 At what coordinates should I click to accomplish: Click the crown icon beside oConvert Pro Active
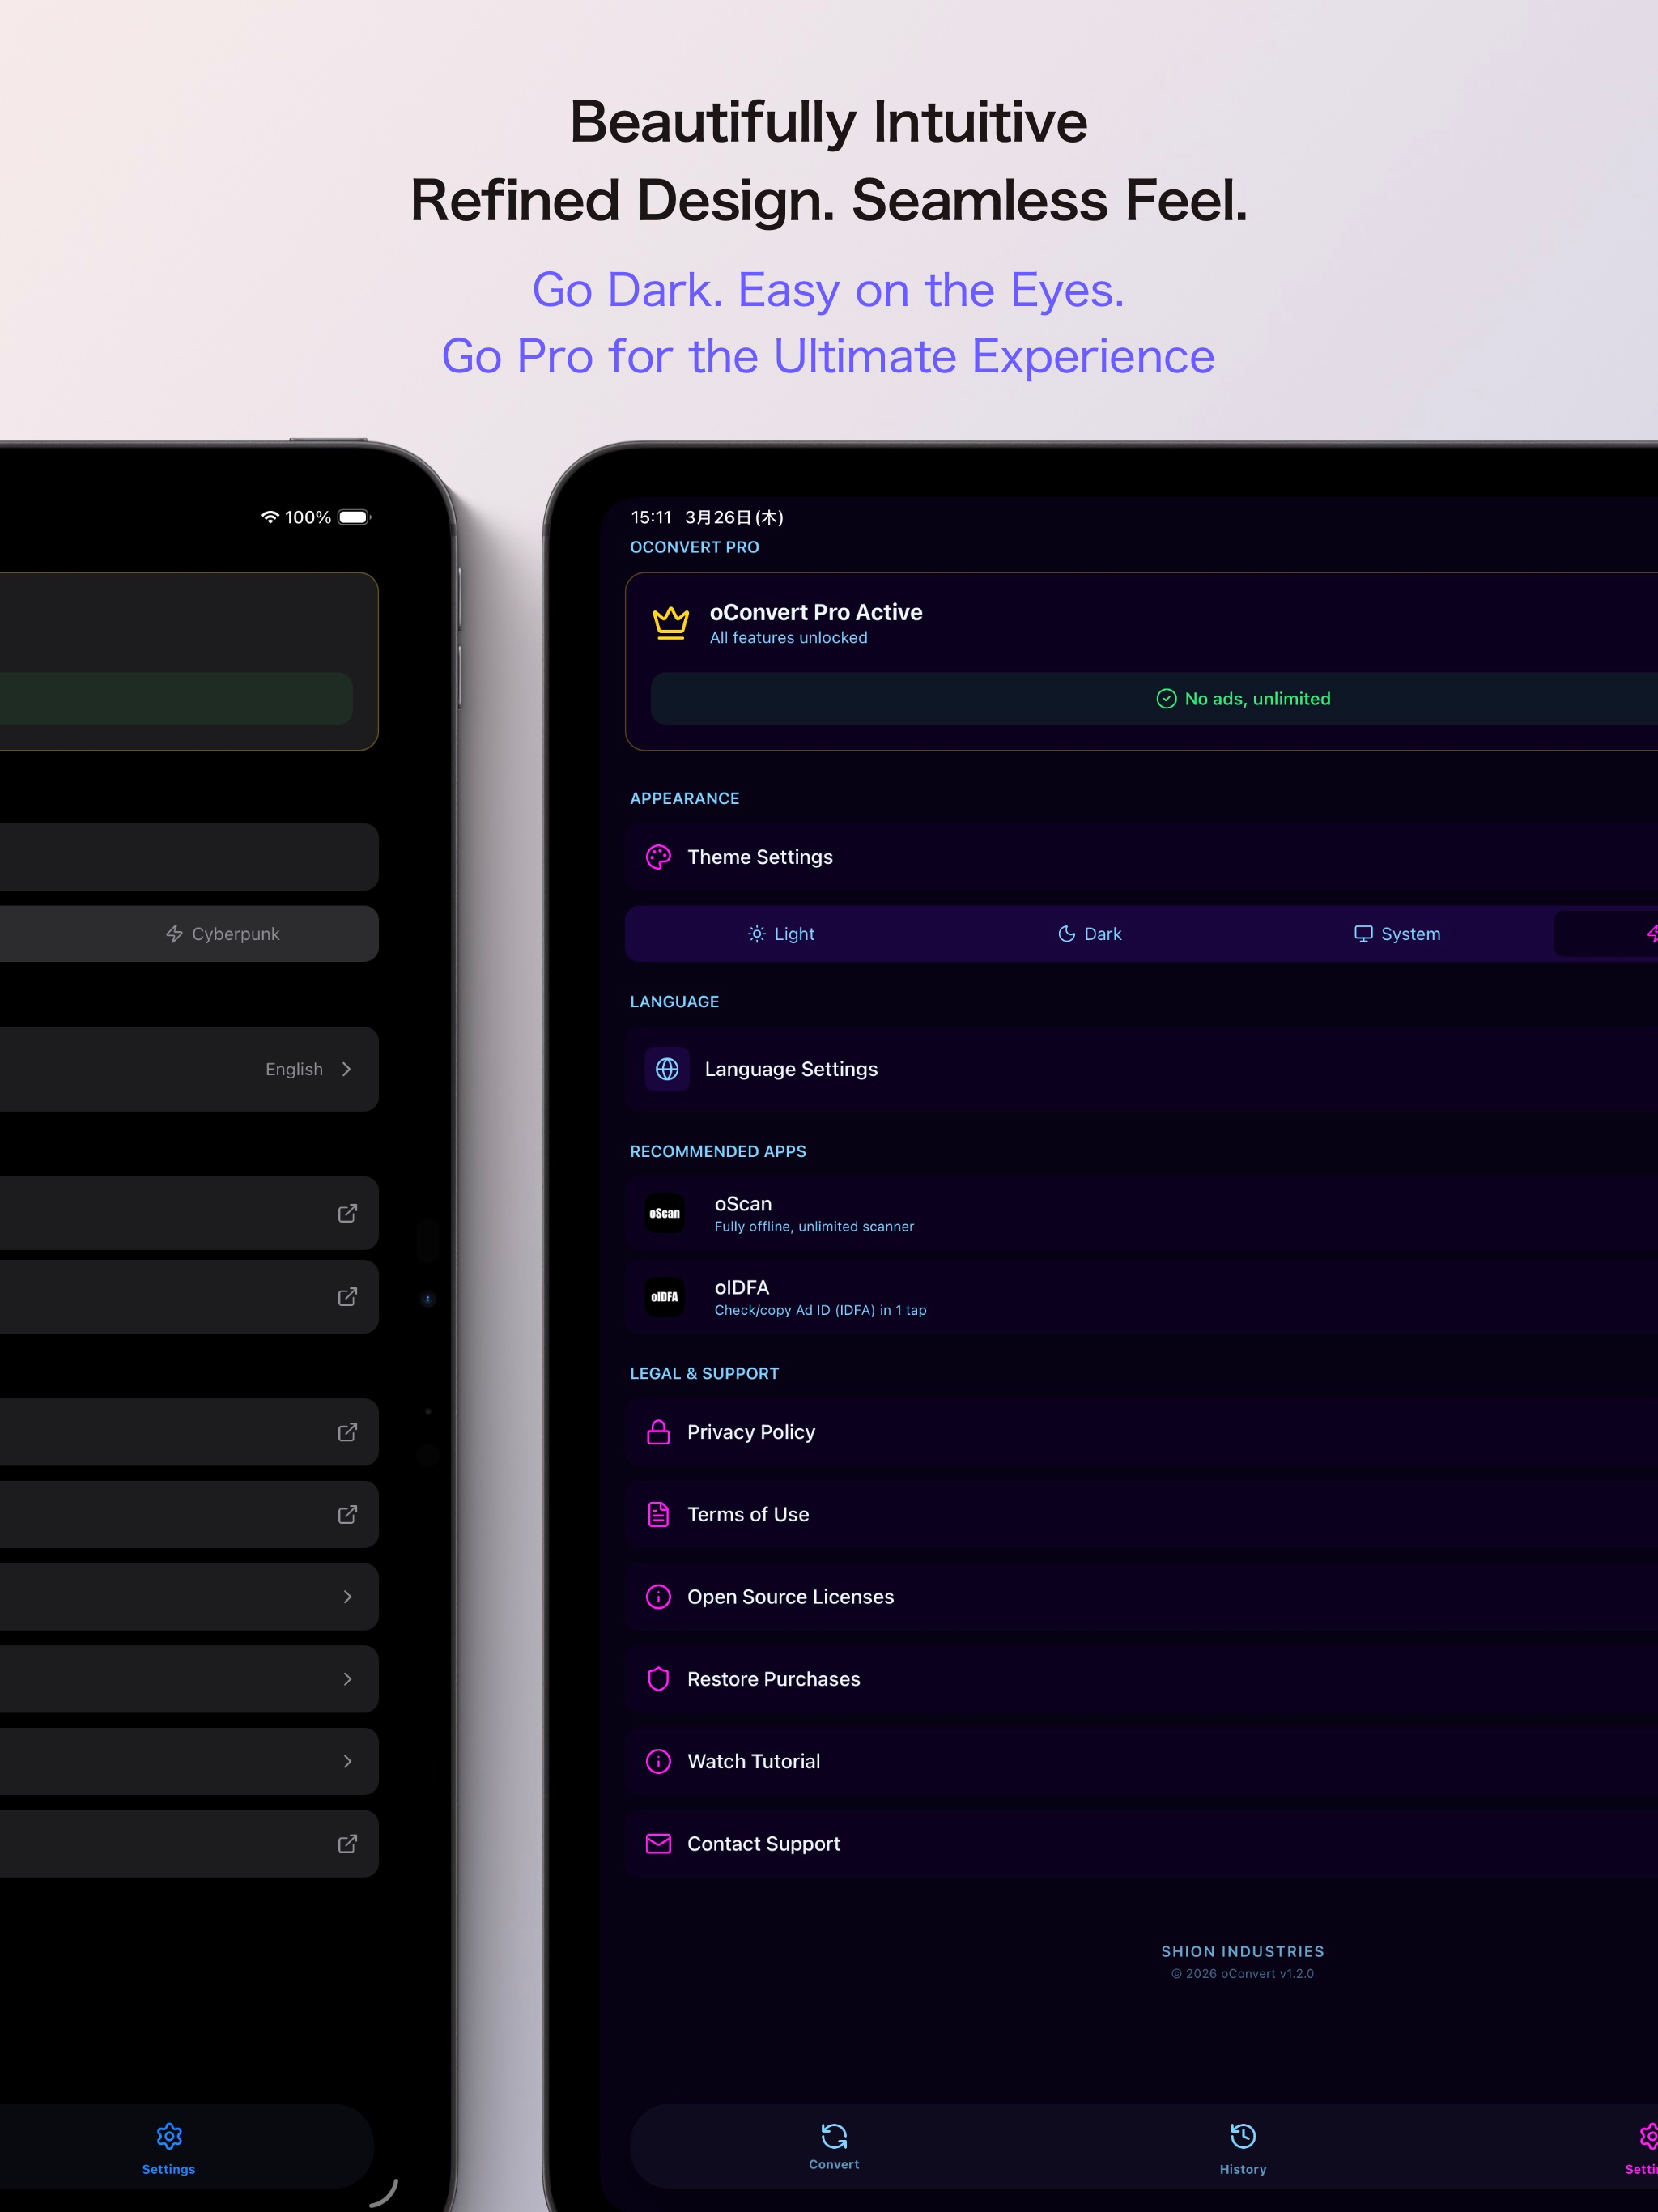670,623
